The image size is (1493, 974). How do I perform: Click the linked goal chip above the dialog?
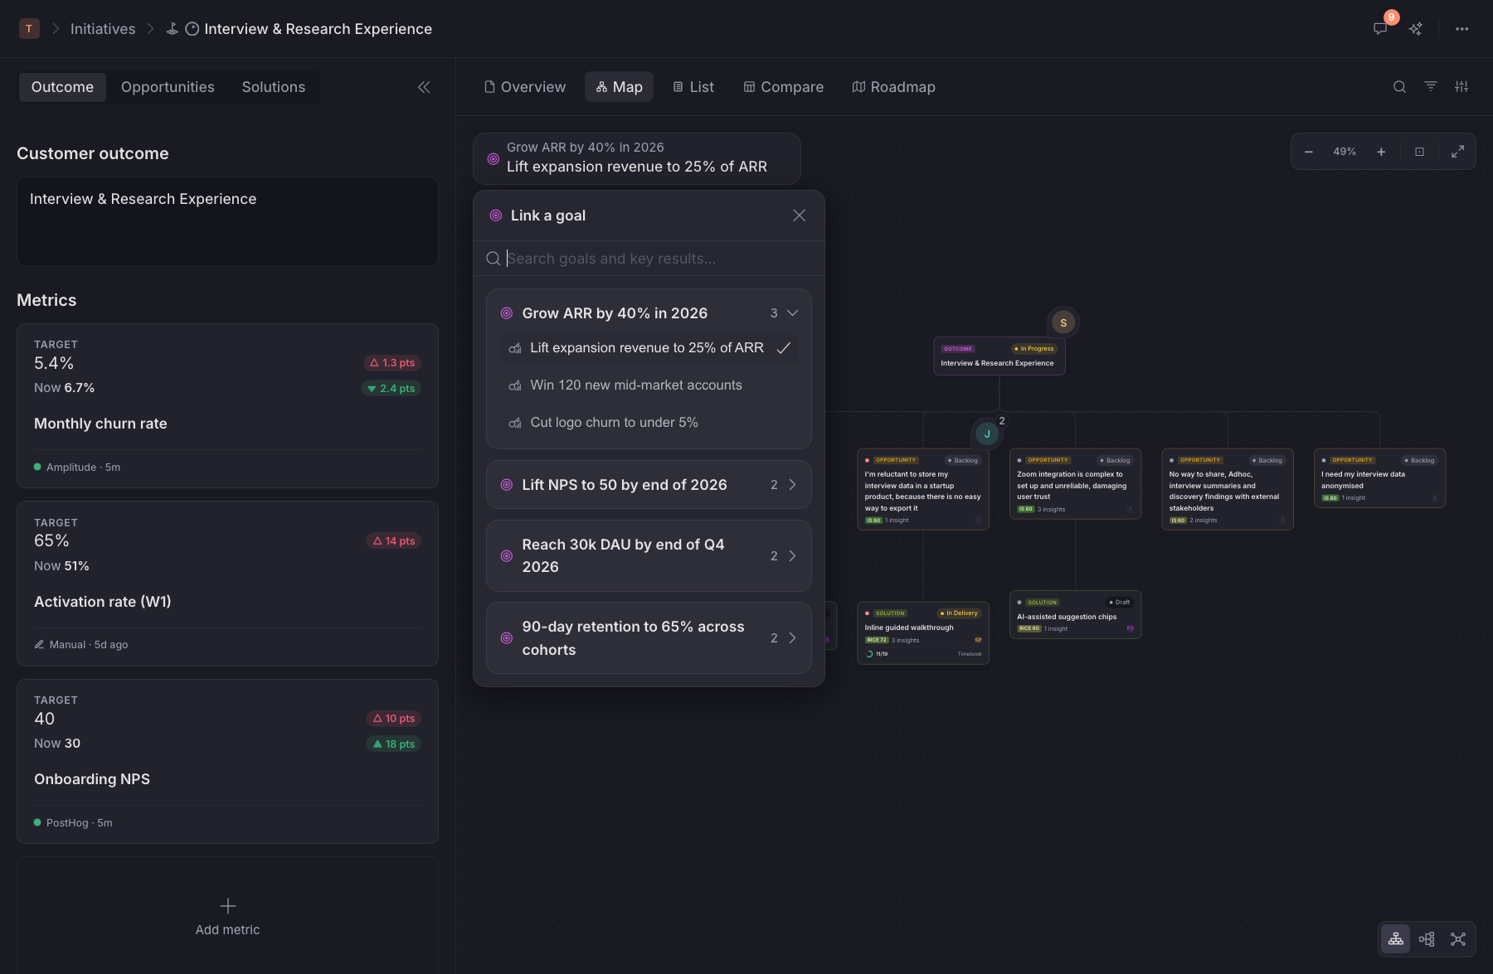(x=637, y=157)
